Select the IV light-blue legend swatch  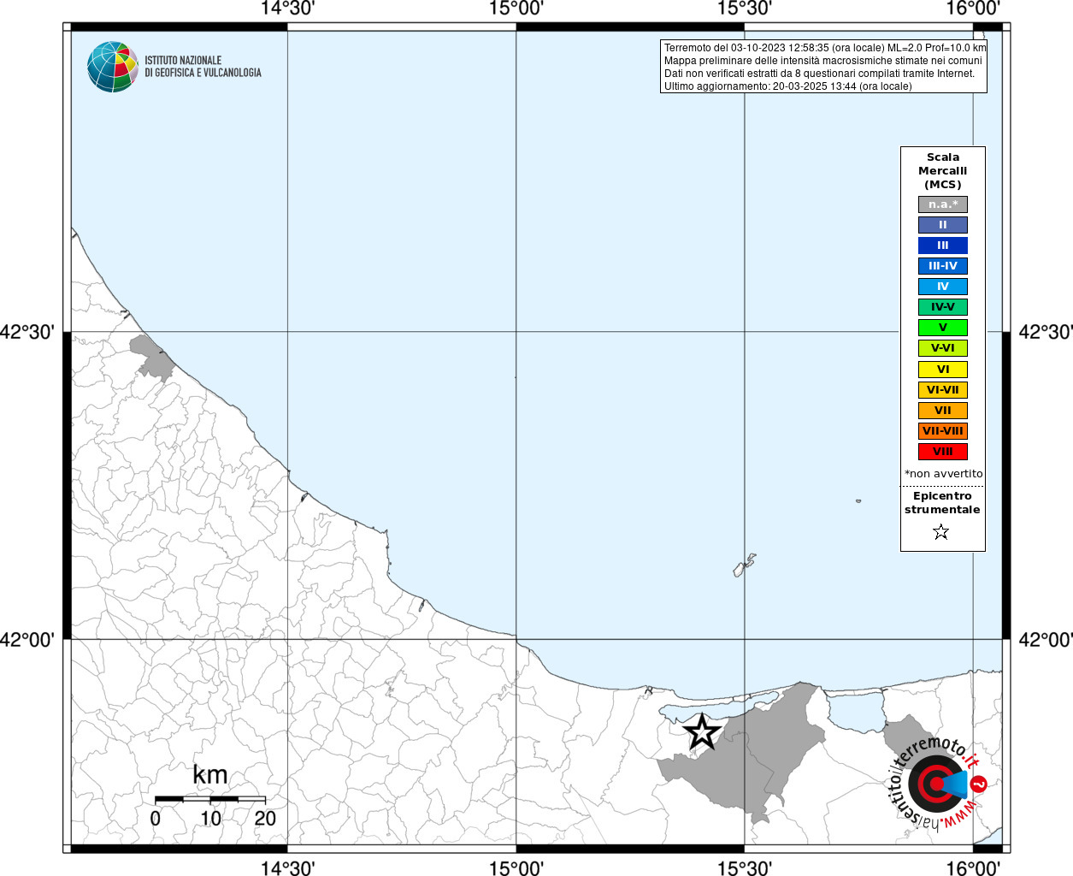[x=943, y=287]
